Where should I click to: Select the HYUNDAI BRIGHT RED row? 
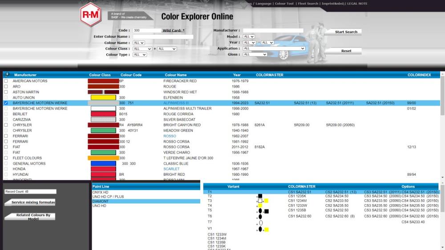[x=221, y=174]
